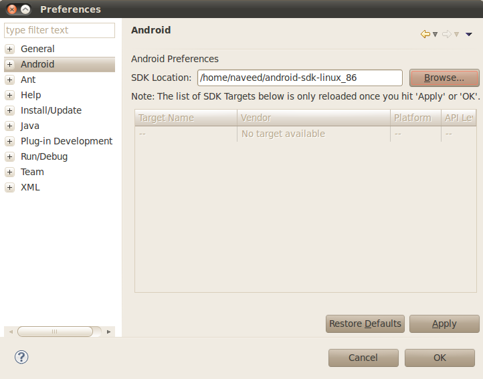Click the Browse... button
483x379 pixels.
click(x=444, y=78)
